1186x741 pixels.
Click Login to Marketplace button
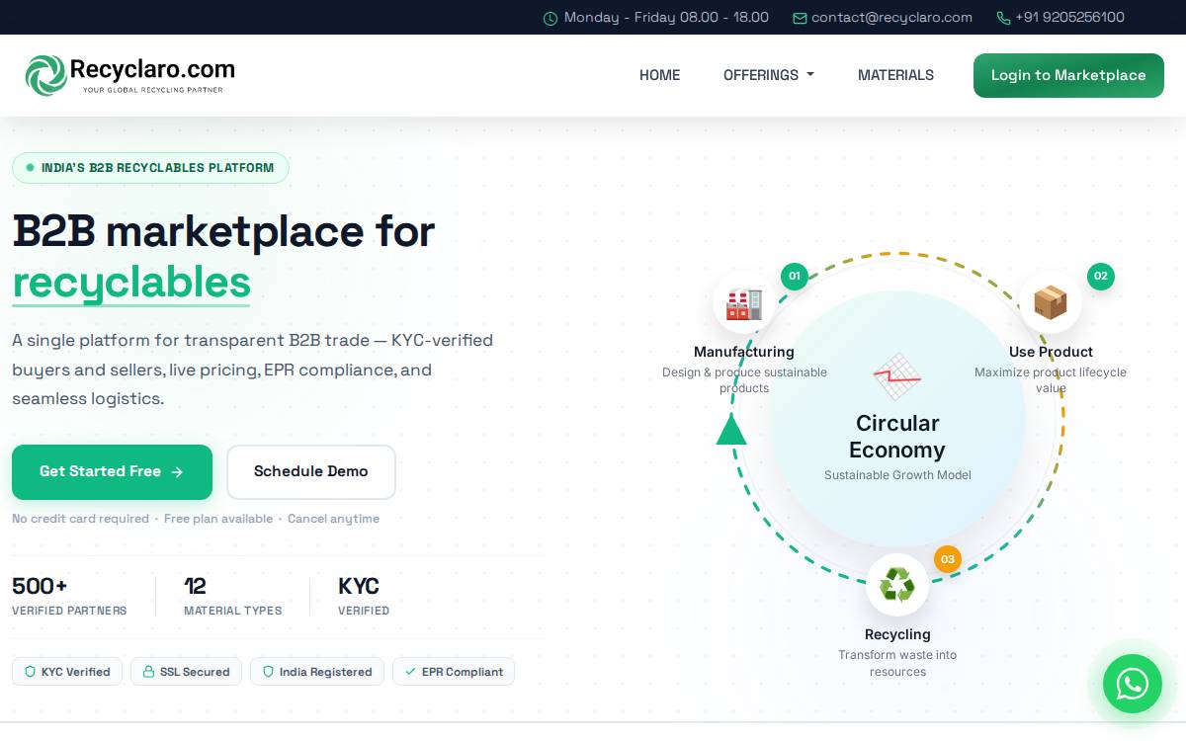click(x=1068, y=75)
